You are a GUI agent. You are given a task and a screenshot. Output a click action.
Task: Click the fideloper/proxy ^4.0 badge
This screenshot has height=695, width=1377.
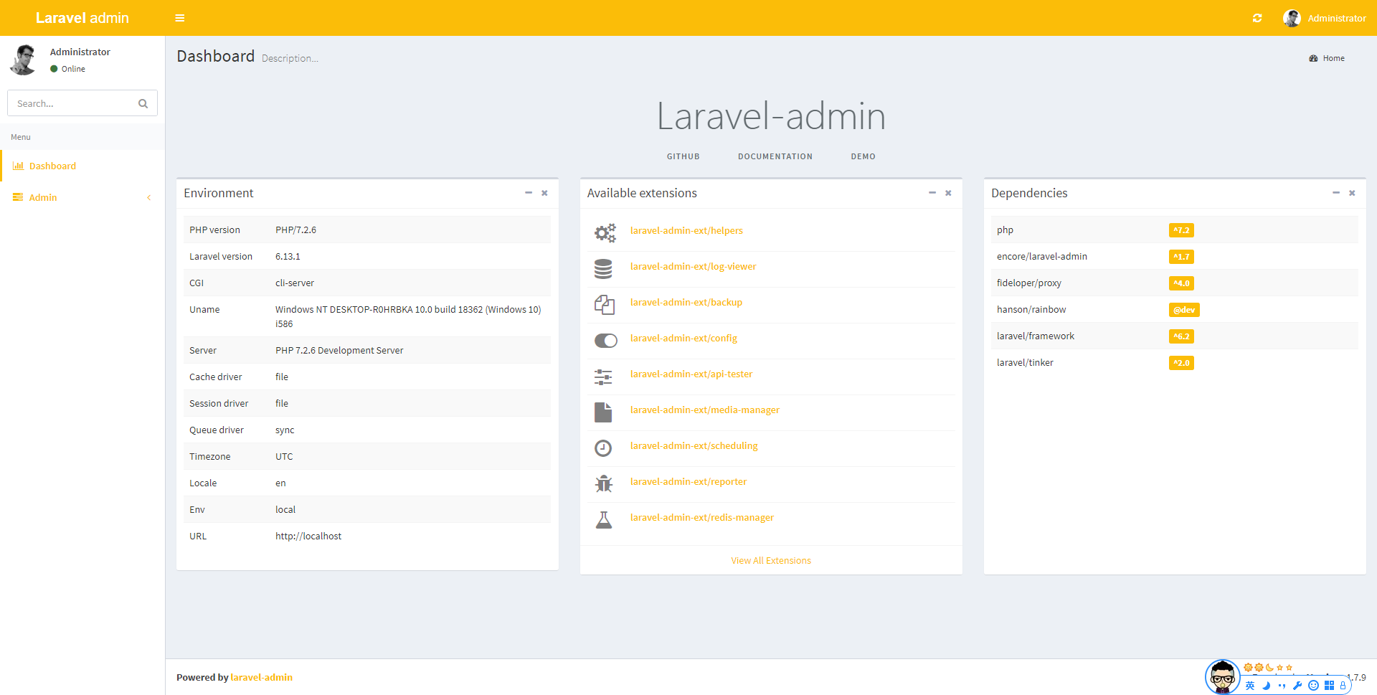1181,283
